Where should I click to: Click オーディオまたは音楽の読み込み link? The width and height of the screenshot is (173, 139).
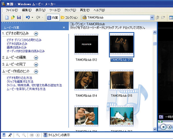click(x=26, y=51)
